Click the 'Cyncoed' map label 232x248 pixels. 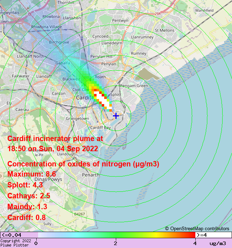pos(101,36)
